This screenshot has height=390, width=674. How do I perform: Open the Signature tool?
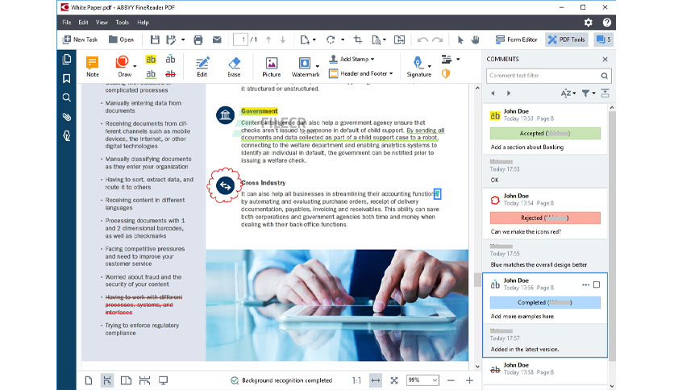click(418, 67)
